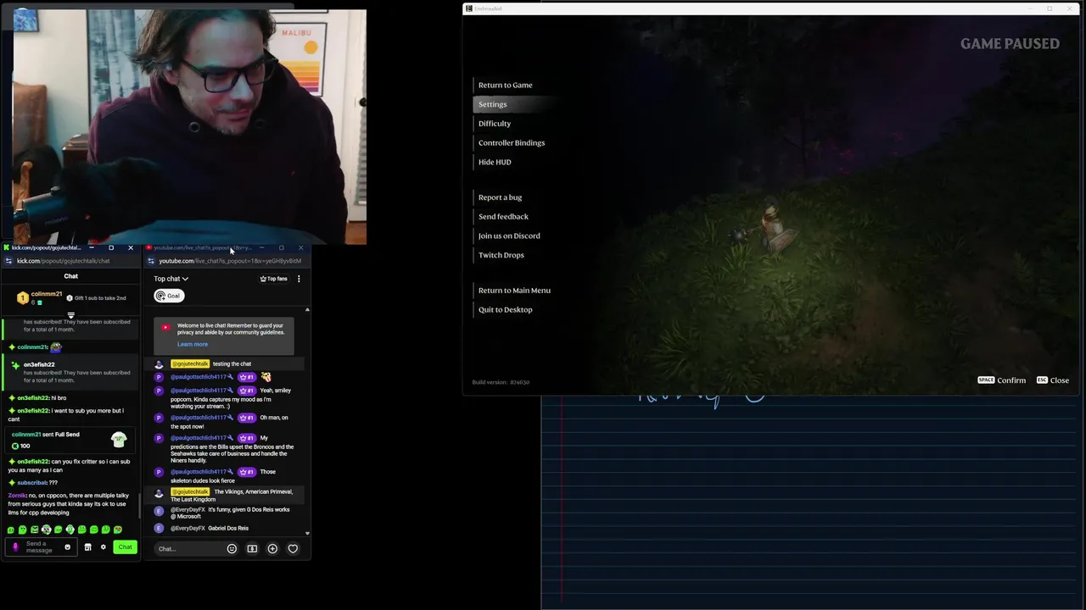The width and height of the screenshot is (1086, 610).
Task: Click gojutechtalk avatar beside 'testing the chat'
Action: point(159,364)
